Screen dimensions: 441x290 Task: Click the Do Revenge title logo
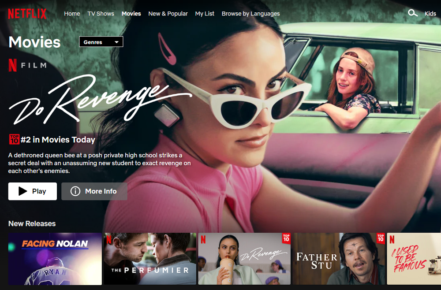coord(100,99)
